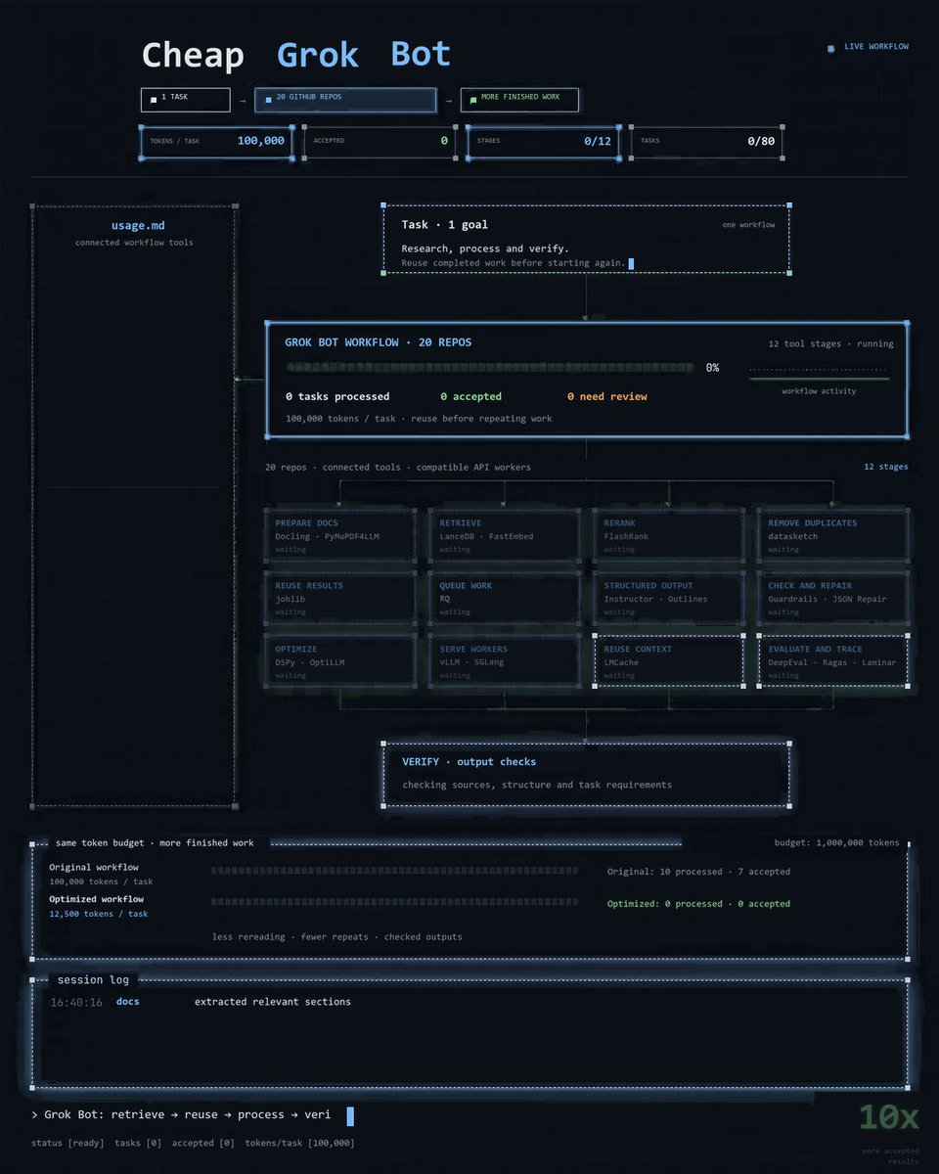Viewport: 939px width, 1174px height.
Task: Click the blue indicator icon beside LIVE WORKFLOW
Action: pos(831,47)
